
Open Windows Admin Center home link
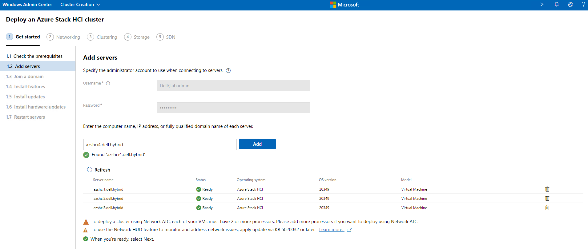click(x=27, y=5)
